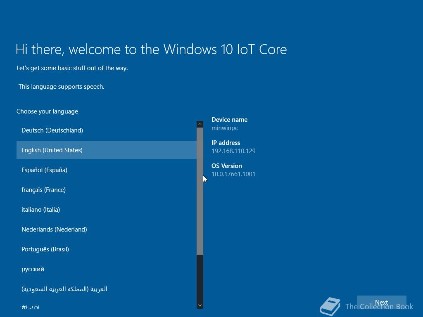
Task: Click the Next button
Action: coord(381,303)
